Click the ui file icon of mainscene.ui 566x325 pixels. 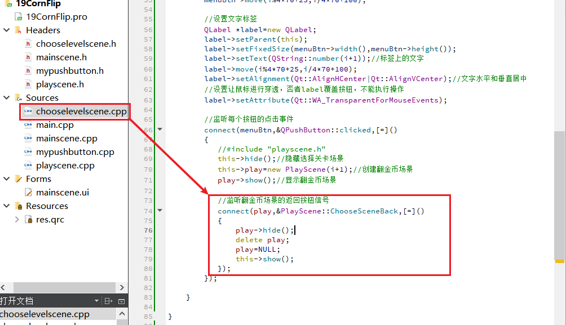click(x=29, y=192)
